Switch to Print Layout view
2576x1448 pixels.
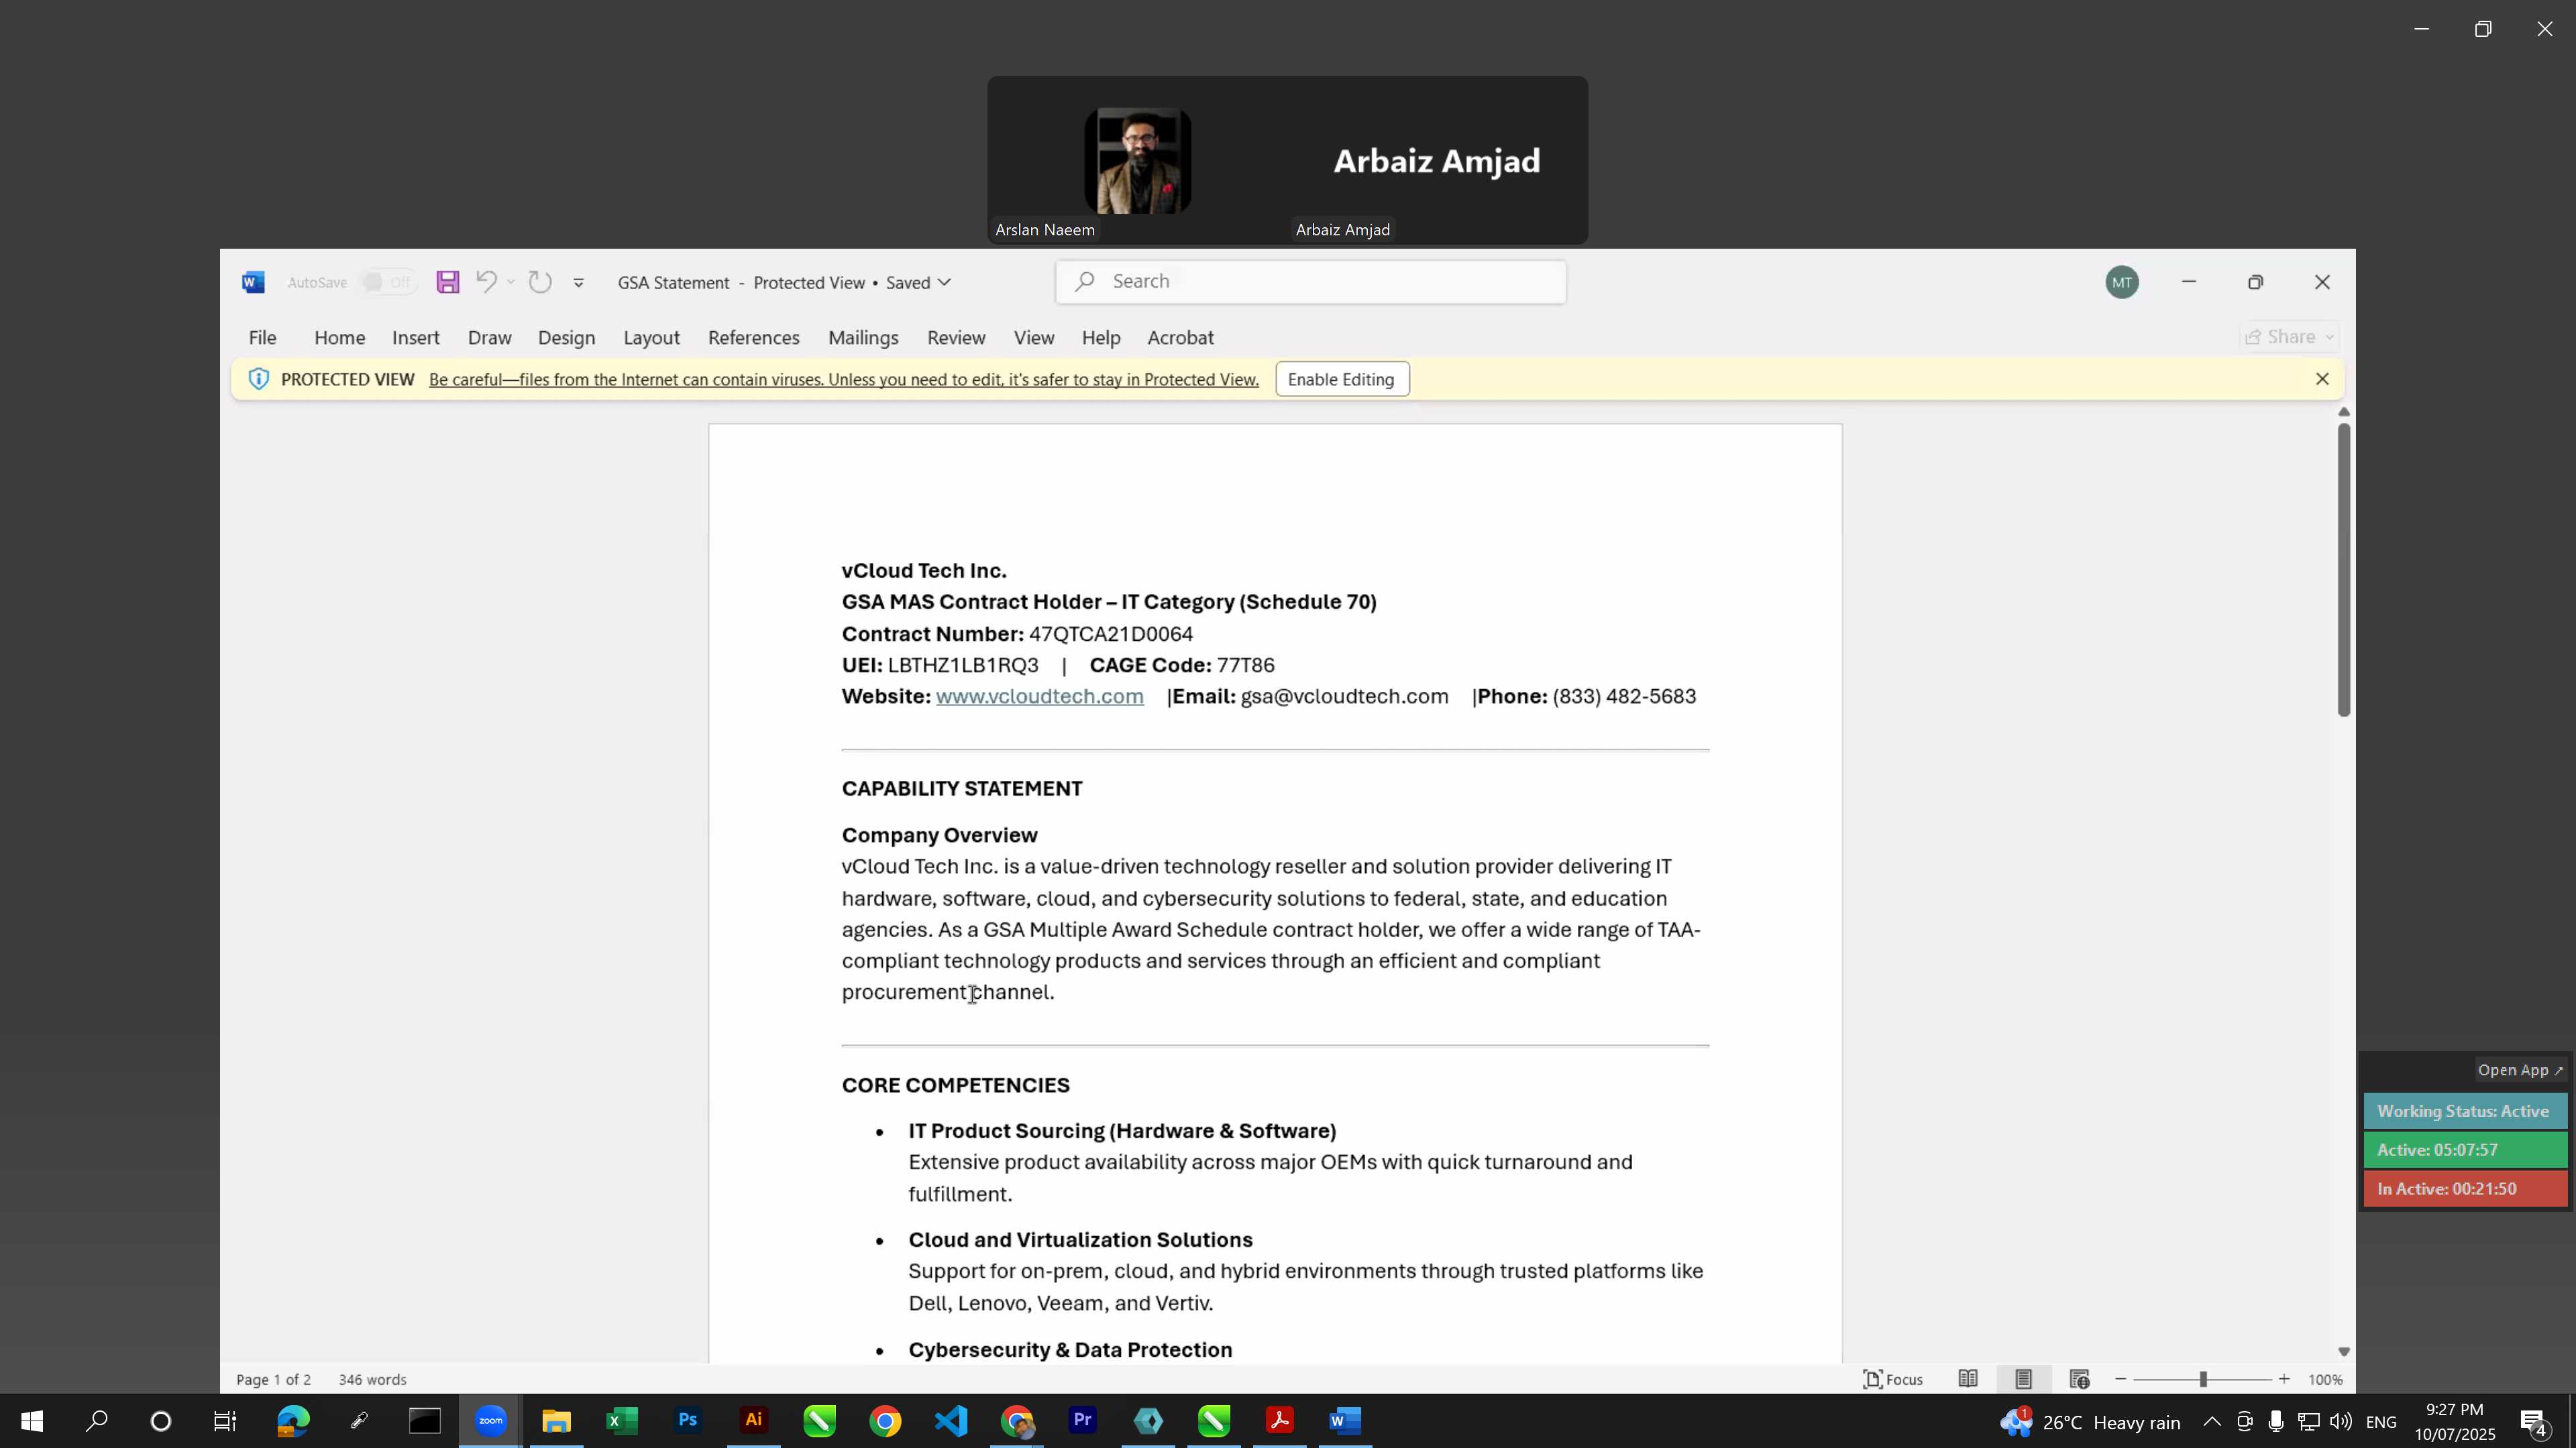point(2023,1379)
